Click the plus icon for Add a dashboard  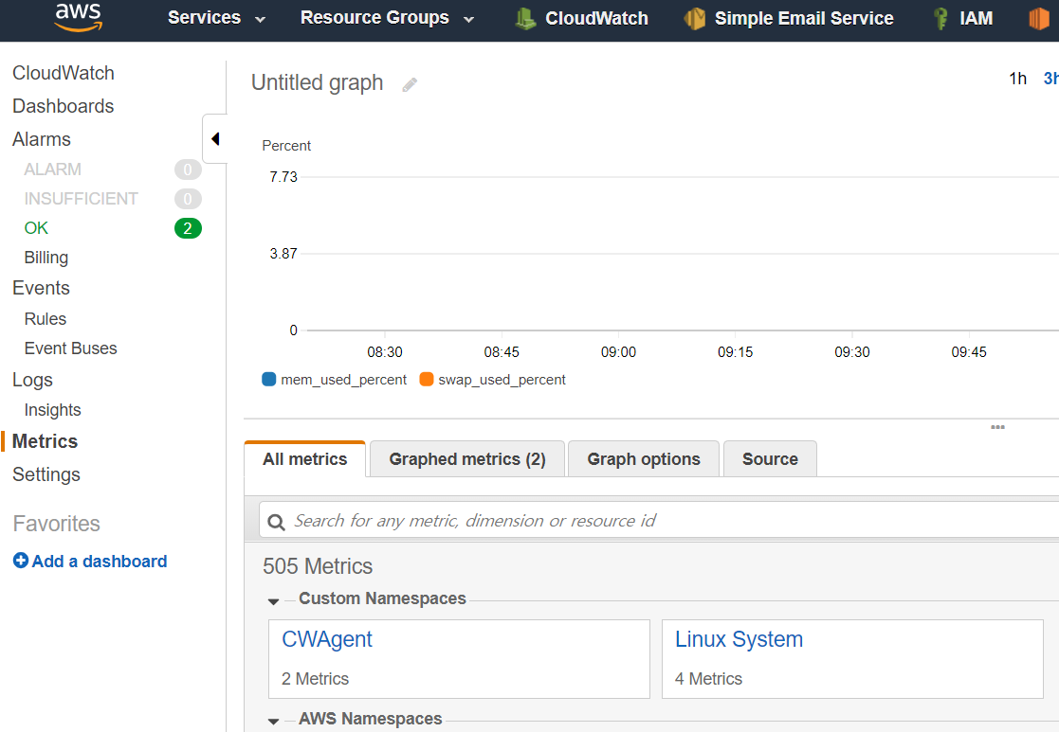(x=21, y=561)
